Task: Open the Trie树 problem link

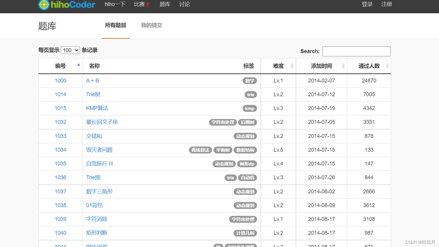Action: (x=93, y=94)
